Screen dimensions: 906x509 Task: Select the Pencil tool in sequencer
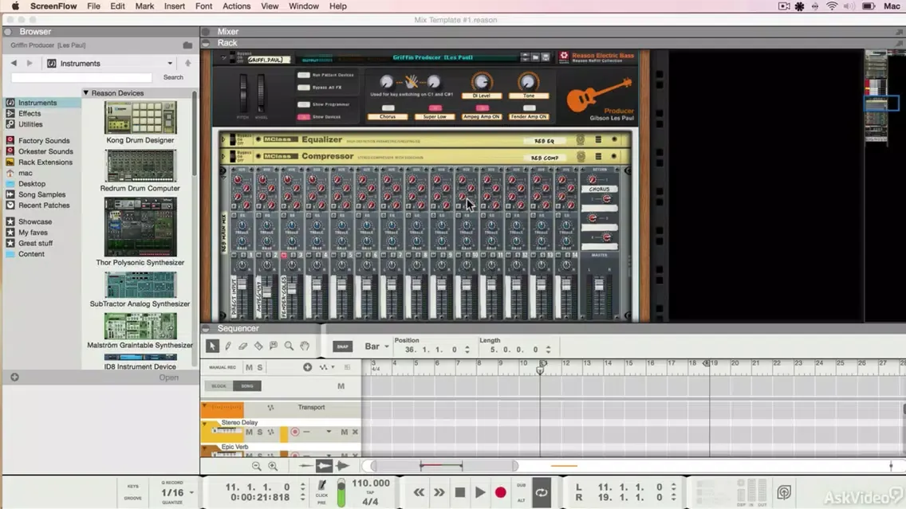227,347
